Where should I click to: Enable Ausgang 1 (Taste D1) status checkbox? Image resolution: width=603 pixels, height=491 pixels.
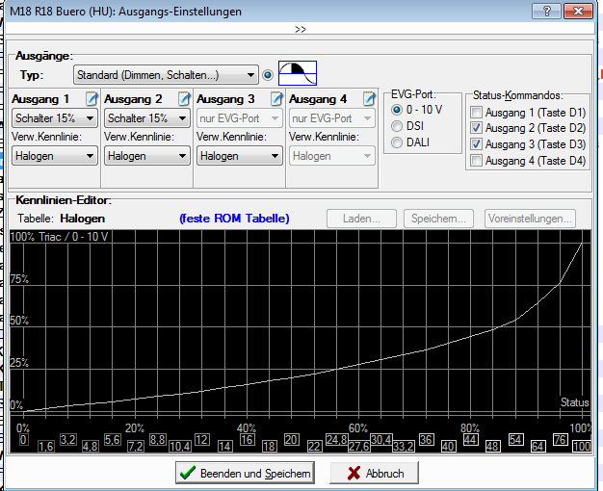click(x=475, y=113)
